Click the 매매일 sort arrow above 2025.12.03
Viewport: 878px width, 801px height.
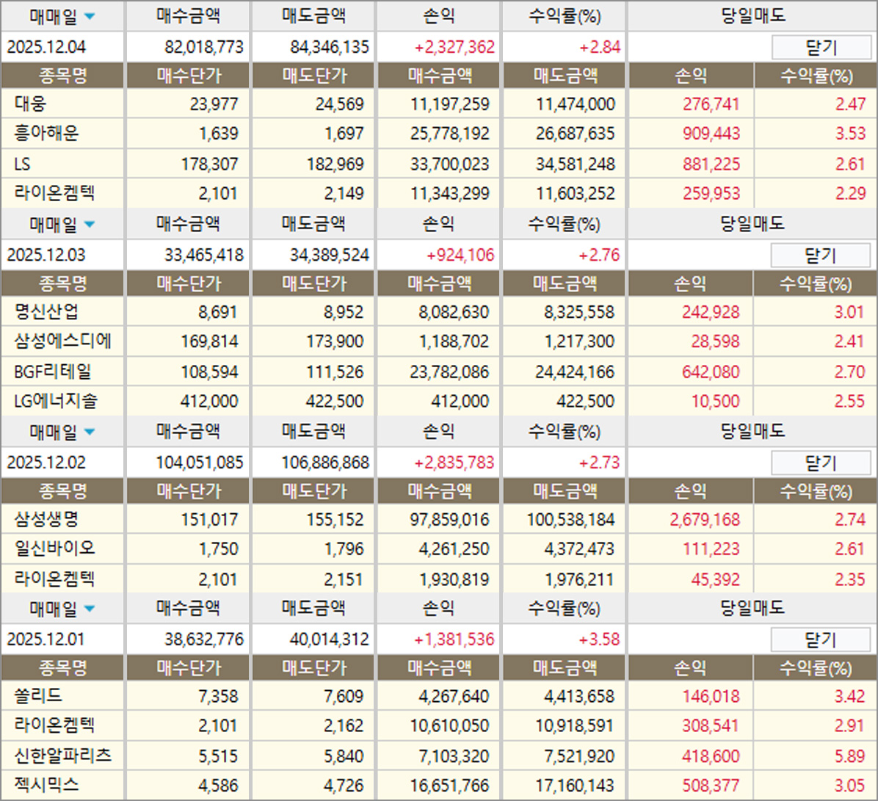pyautogui.click(x=90, y=224)
